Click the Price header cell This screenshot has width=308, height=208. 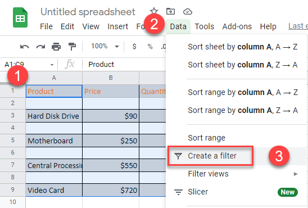111,91
